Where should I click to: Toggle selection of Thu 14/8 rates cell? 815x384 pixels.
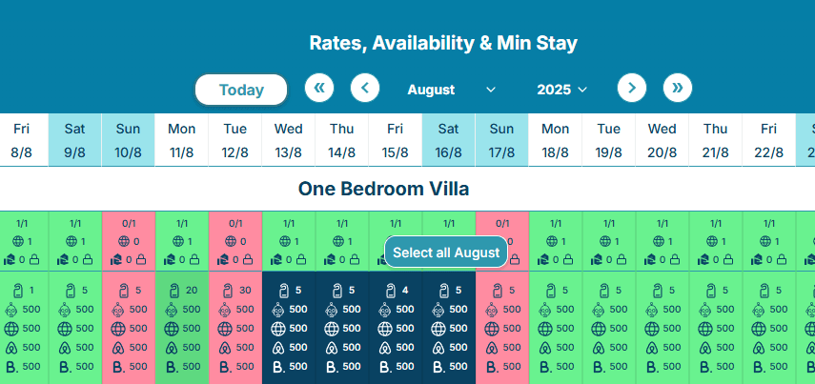[341, 328]
